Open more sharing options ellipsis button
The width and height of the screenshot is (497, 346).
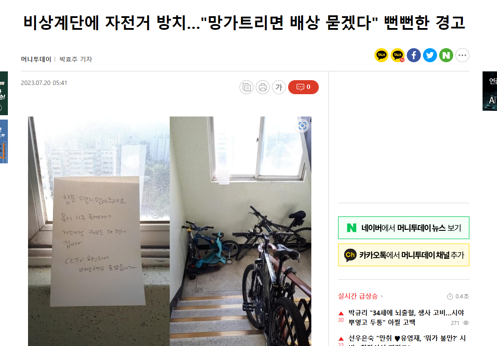pyautogui.click(x=462, y=55)
